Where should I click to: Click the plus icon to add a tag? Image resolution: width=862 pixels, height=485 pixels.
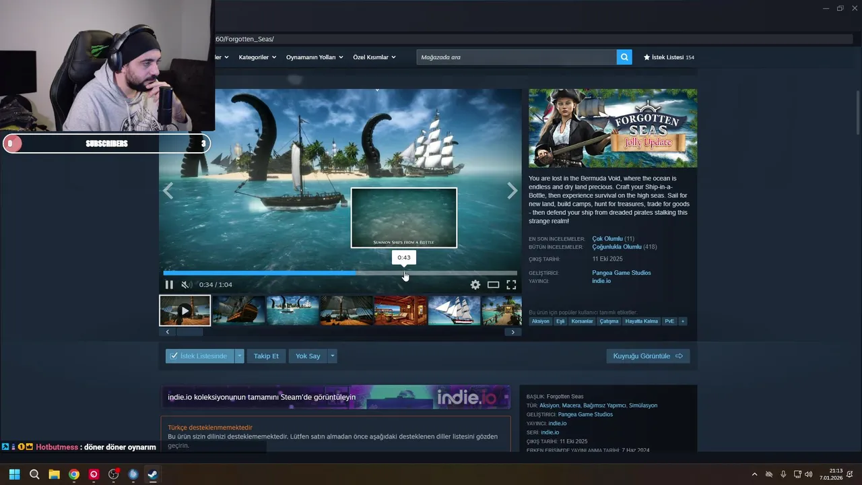[x=682, y=321]
